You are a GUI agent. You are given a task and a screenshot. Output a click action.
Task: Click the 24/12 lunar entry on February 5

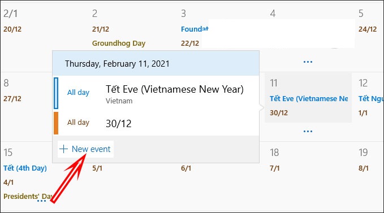click(368, 29)
